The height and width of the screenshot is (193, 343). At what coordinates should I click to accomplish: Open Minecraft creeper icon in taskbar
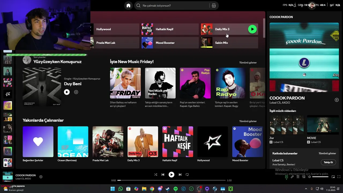pyautogui.click(x=230, y=189)
